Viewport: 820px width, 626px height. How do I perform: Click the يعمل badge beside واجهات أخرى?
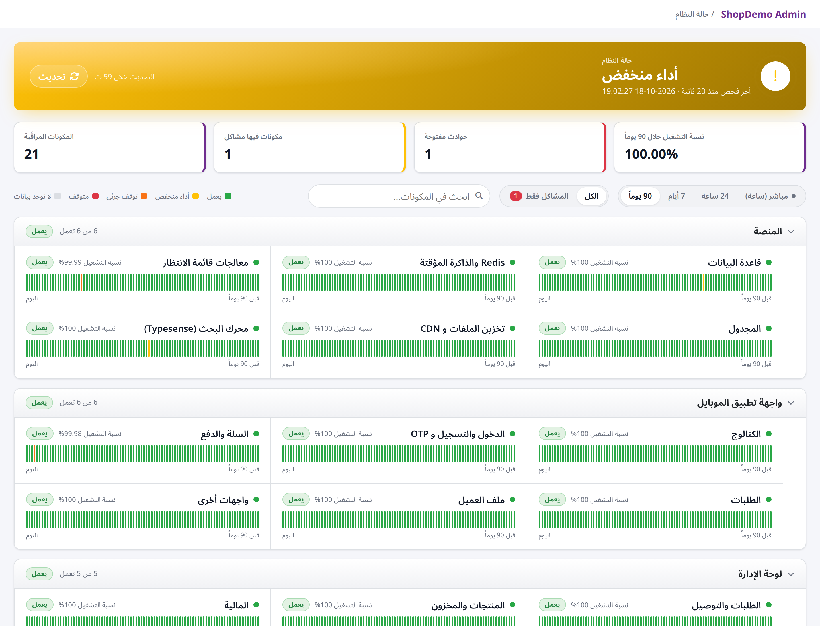pos(40,500)
